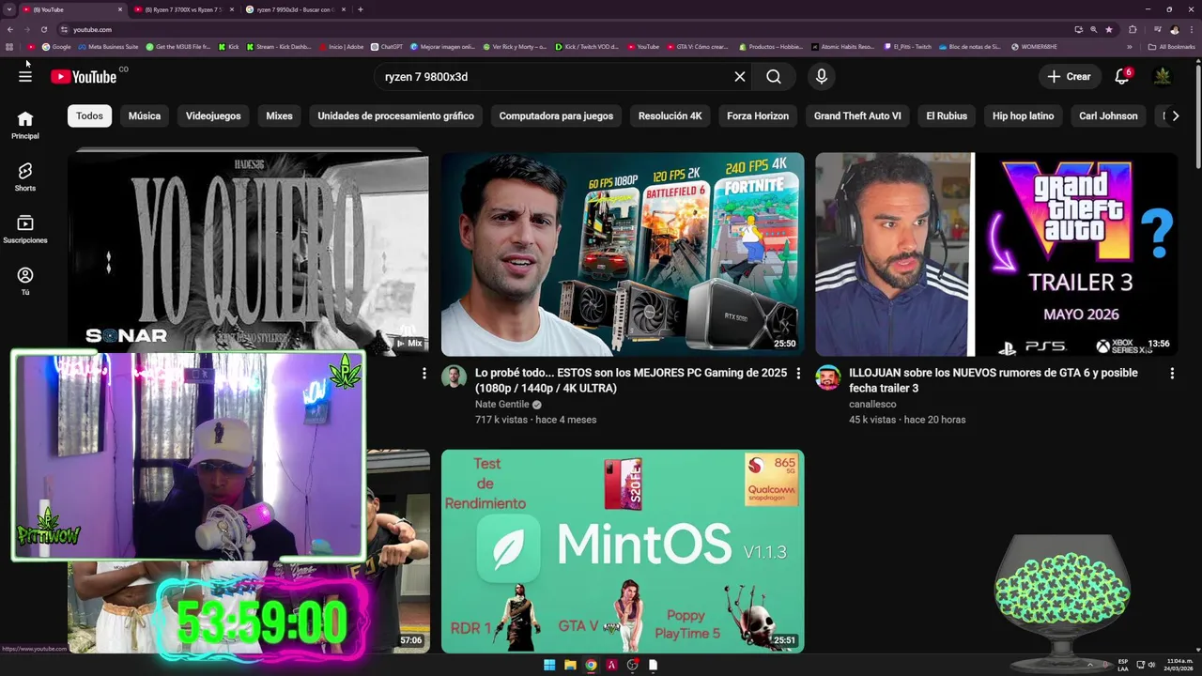The width and height of the screenshot is (1202, 676).
Task: Open tab search dropdown in Chrome
Action: [x=8, y=9]
